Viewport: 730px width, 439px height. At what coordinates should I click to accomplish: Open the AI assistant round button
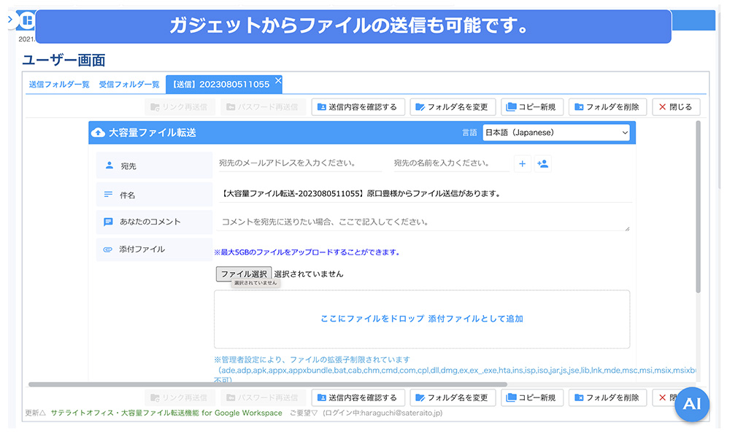click(692, 404)
